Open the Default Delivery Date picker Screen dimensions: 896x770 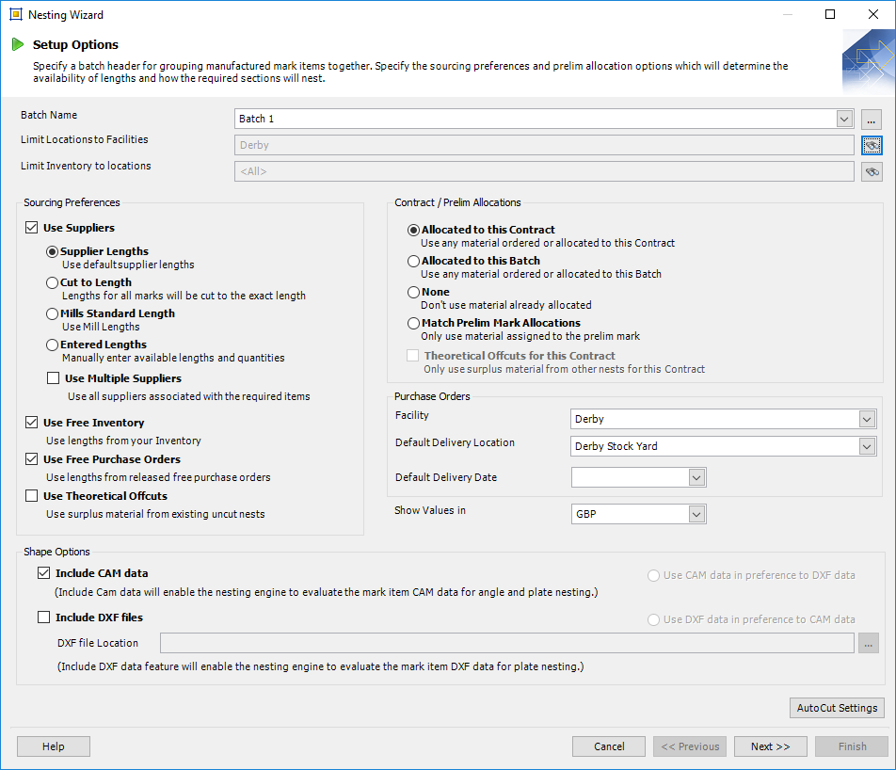click(x=696, y=477)
